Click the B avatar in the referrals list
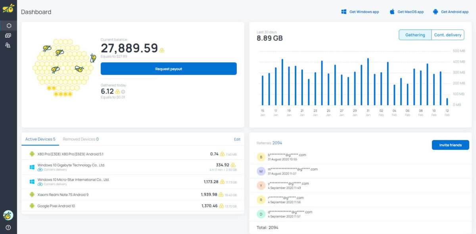Screen dimensions: 476x234 (261, 157)
